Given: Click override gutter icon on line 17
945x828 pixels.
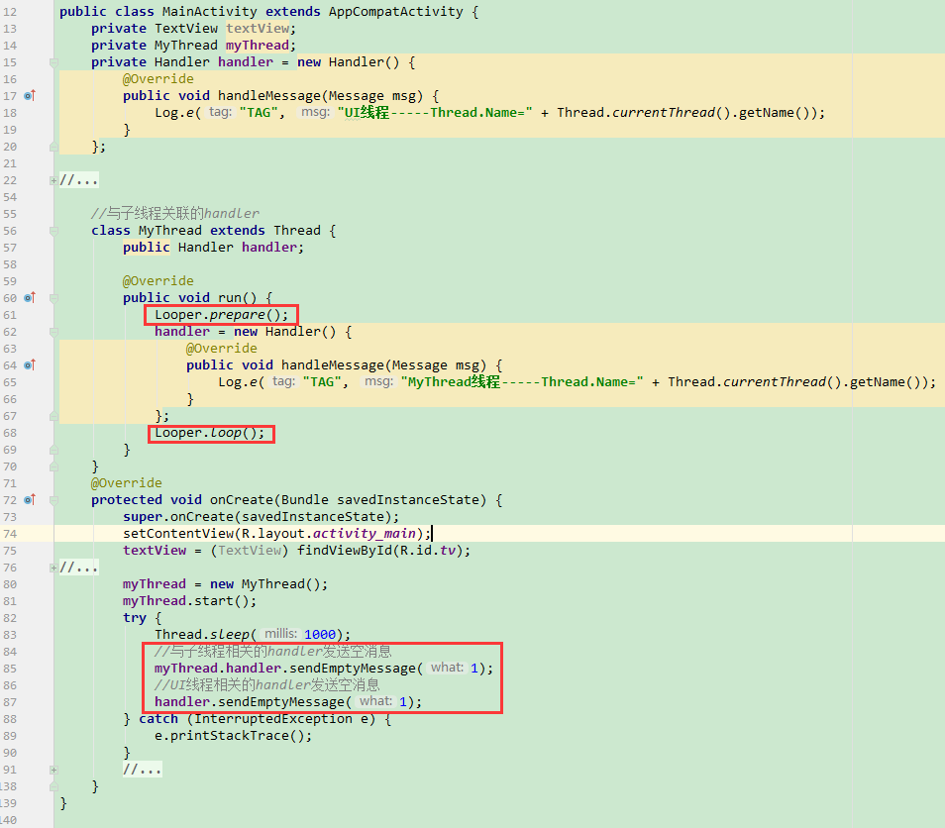Looking at the screenshot, I should coord(30,95).
